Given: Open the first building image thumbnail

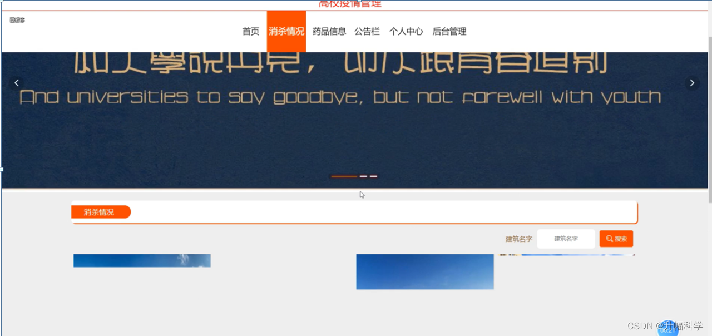Looking at the screenshot, I should click(x=142, y=260).
